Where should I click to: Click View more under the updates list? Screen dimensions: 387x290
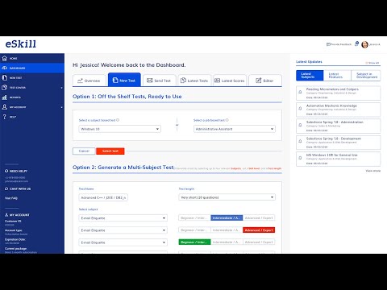(x=373, y=171)
